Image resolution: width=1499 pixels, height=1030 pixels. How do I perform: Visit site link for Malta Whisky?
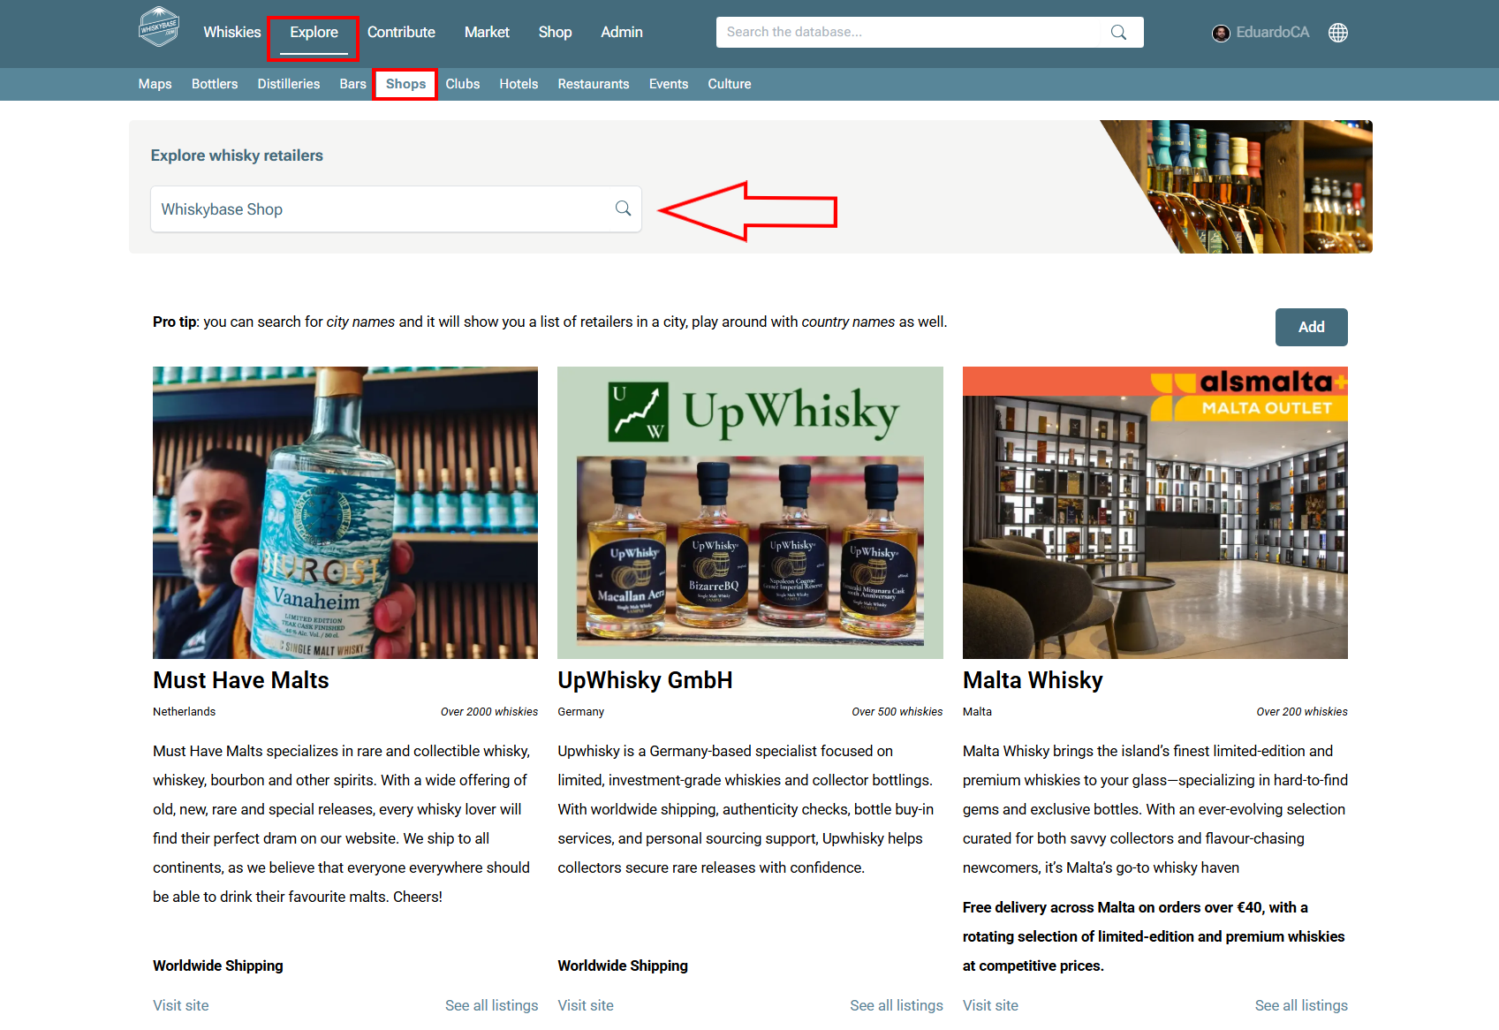(x=990, y=1005)
